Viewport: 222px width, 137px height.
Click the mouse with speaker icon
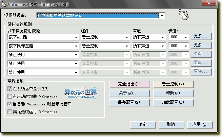(184, 15)
